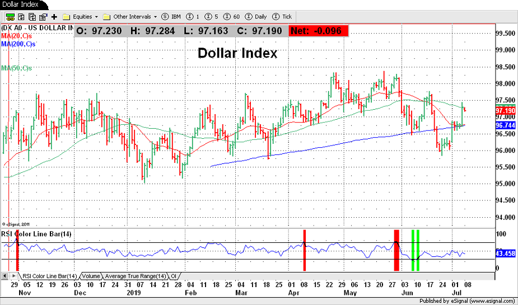The width and height of the screenshot is (518, 305).
Task: Select the RSI Color Line Bar(14) tab
Action: pyautogui.click(x=49, y=276)
